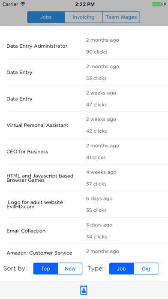Image resolution: width=168 pixels, height=299 pixels.
Task: Open the Data Entry Administrator listing
Action: click(84, 46)
